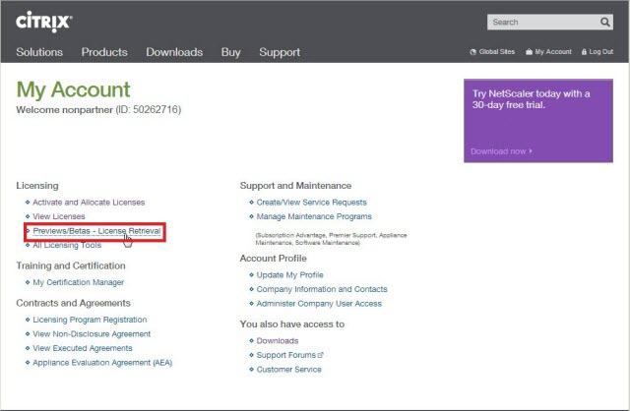Image resolution: width=630 pixels, height=411 pixels.
Task: Open Support Forums external link
Action: (287, 355)
